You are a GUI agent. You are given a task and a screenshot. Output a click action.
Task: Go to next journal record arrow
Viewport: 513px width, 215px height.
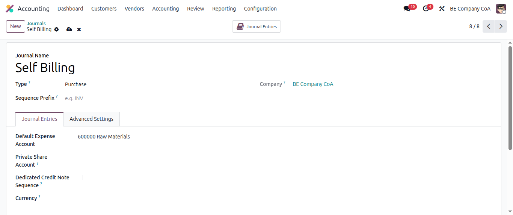click(x=501, y=26)
